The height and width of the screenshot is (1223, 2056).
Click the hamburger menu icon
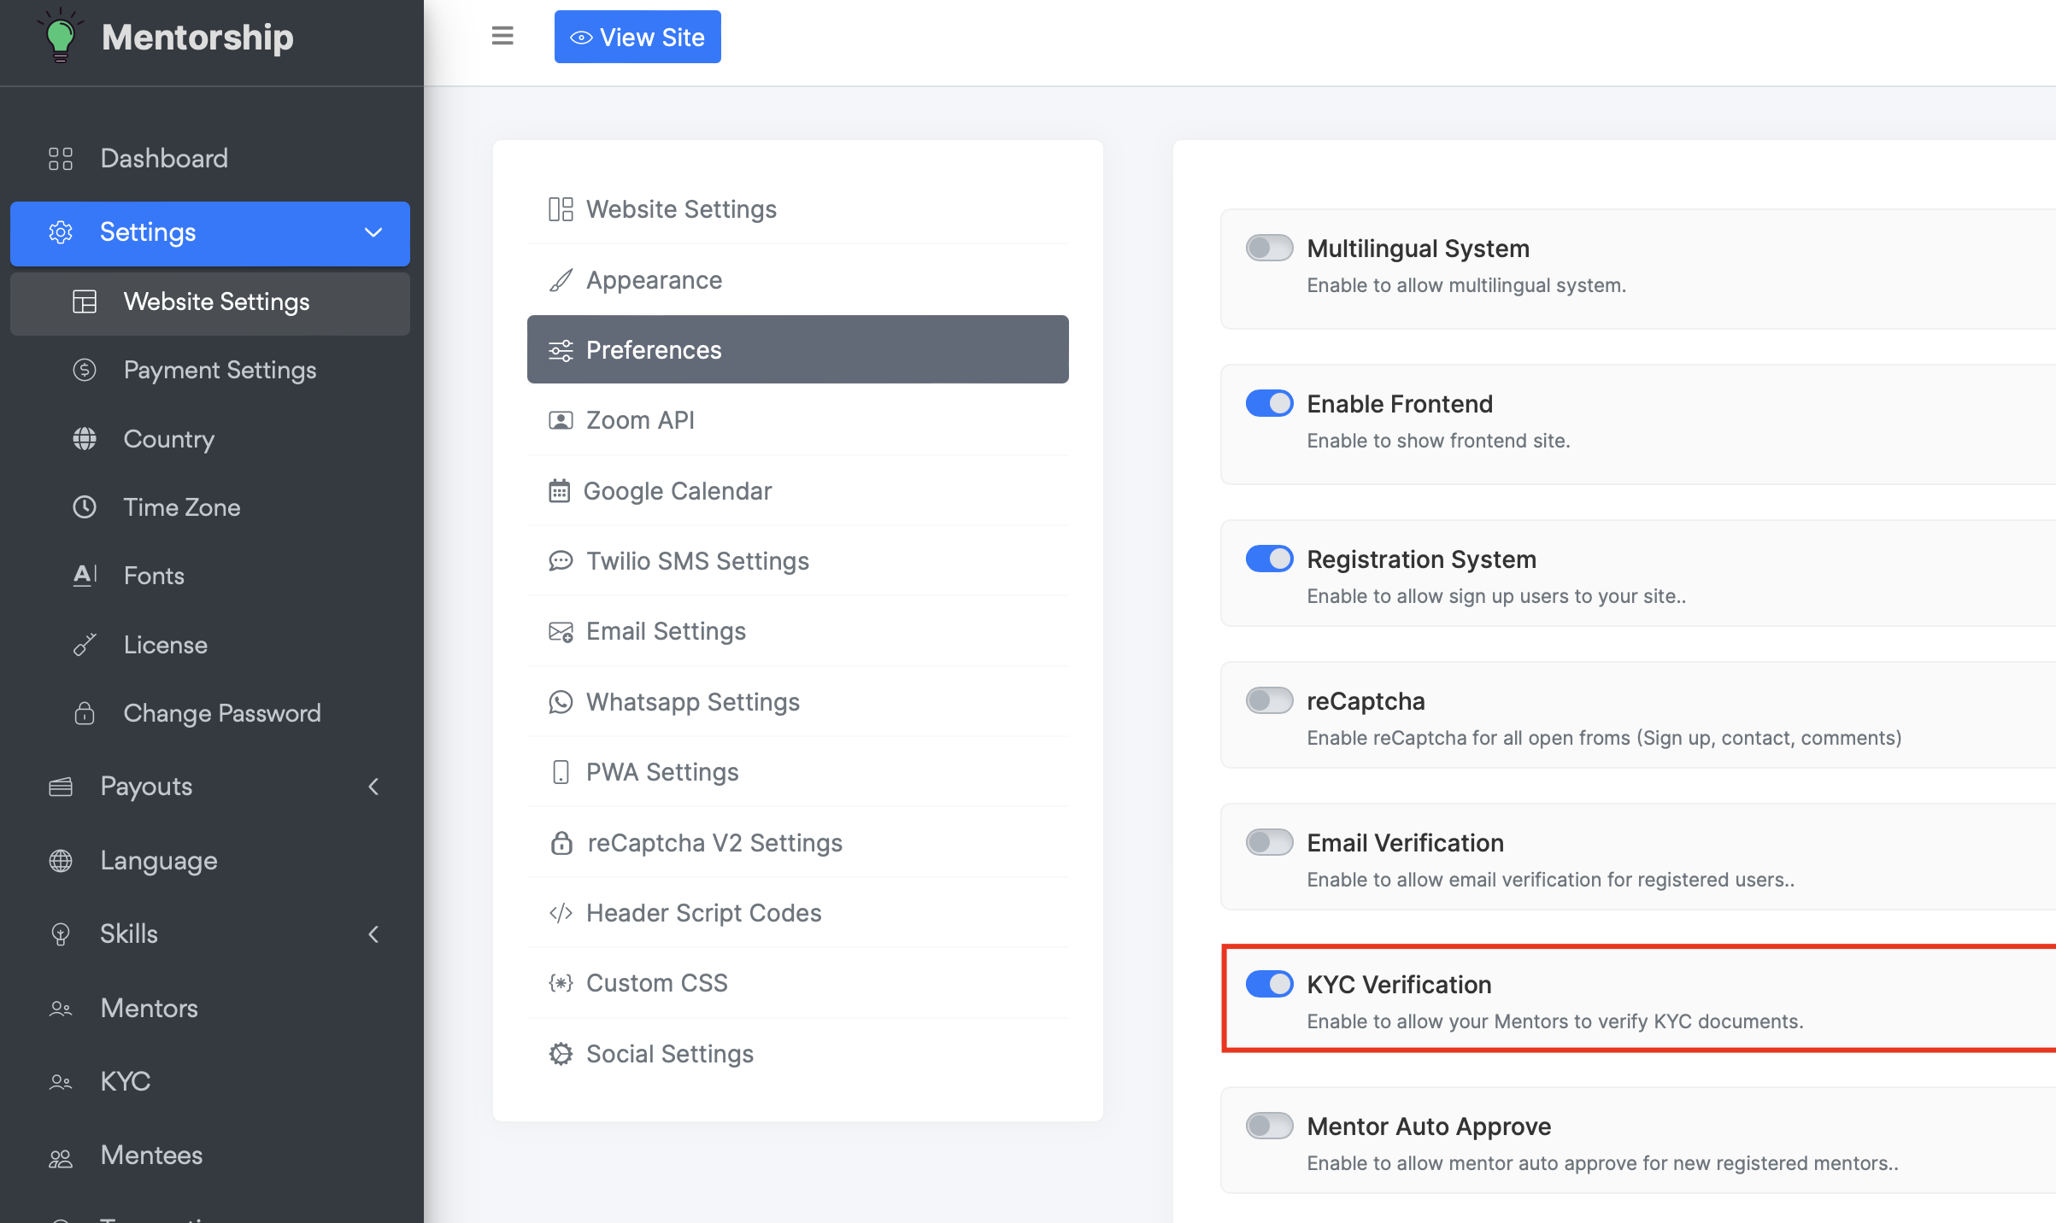pos(502,36)
